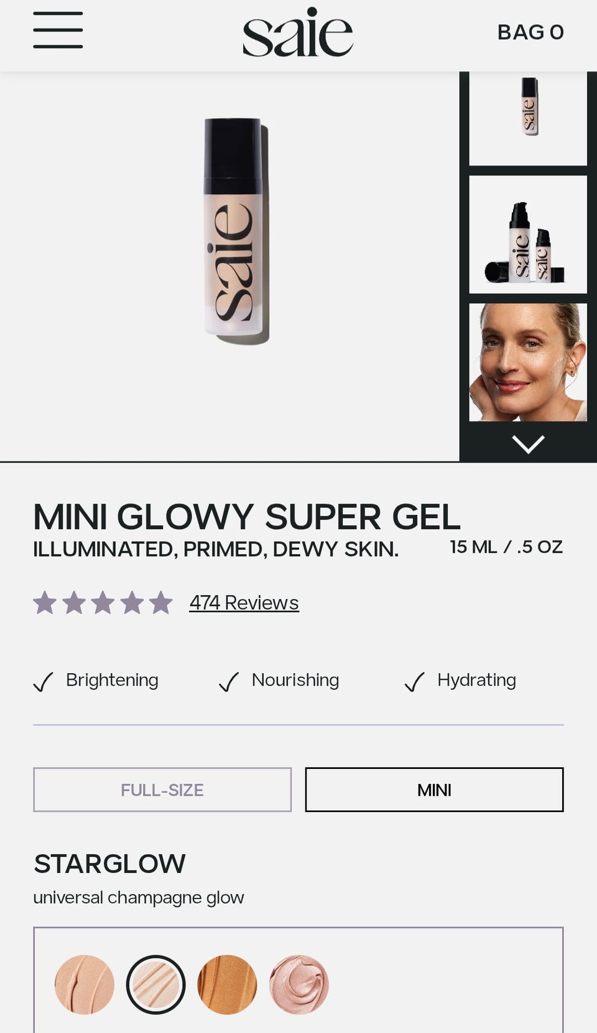This screenshot has height=1033, width=597.
Task: Select the Mini size option
Action: pyautogui.click(x=434, y=790)
